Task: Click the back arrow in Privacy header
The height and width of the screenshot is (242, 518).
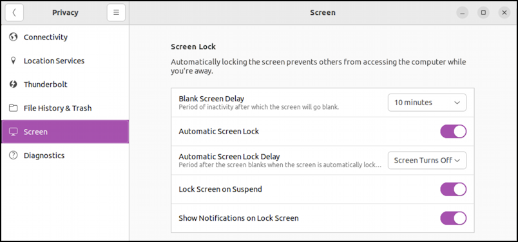Action: coord(14,12)
